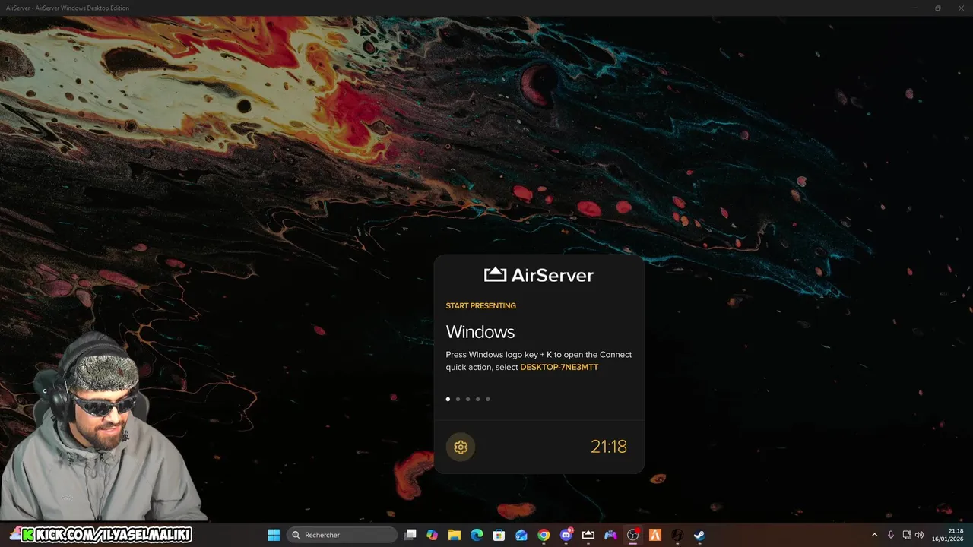Click the yellow 21:18 clock in card
The width and height of the screenshot is (973, 547).
point(609,447)
